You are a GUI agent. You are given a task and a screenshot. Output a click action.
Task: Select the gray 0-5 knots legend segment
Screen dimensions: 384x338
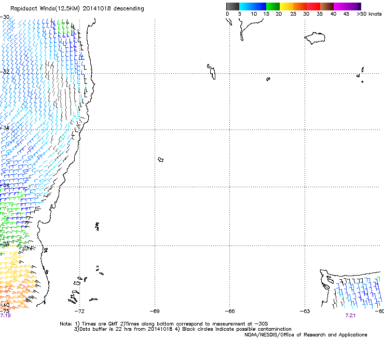click(x=232, y=6)
